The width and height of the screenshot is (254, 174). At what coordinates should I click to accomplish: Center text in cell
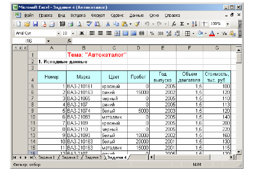tap(100, 33)
